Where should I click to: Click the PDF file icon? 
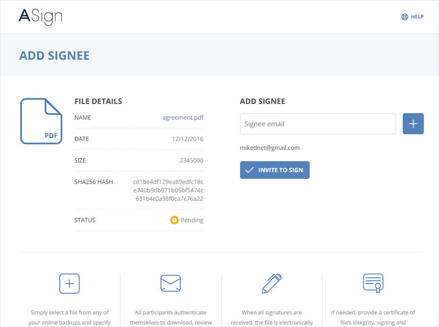coord(41,121)
